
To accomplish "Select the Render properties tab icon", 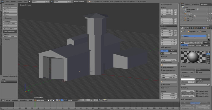I will click(186, 28).
